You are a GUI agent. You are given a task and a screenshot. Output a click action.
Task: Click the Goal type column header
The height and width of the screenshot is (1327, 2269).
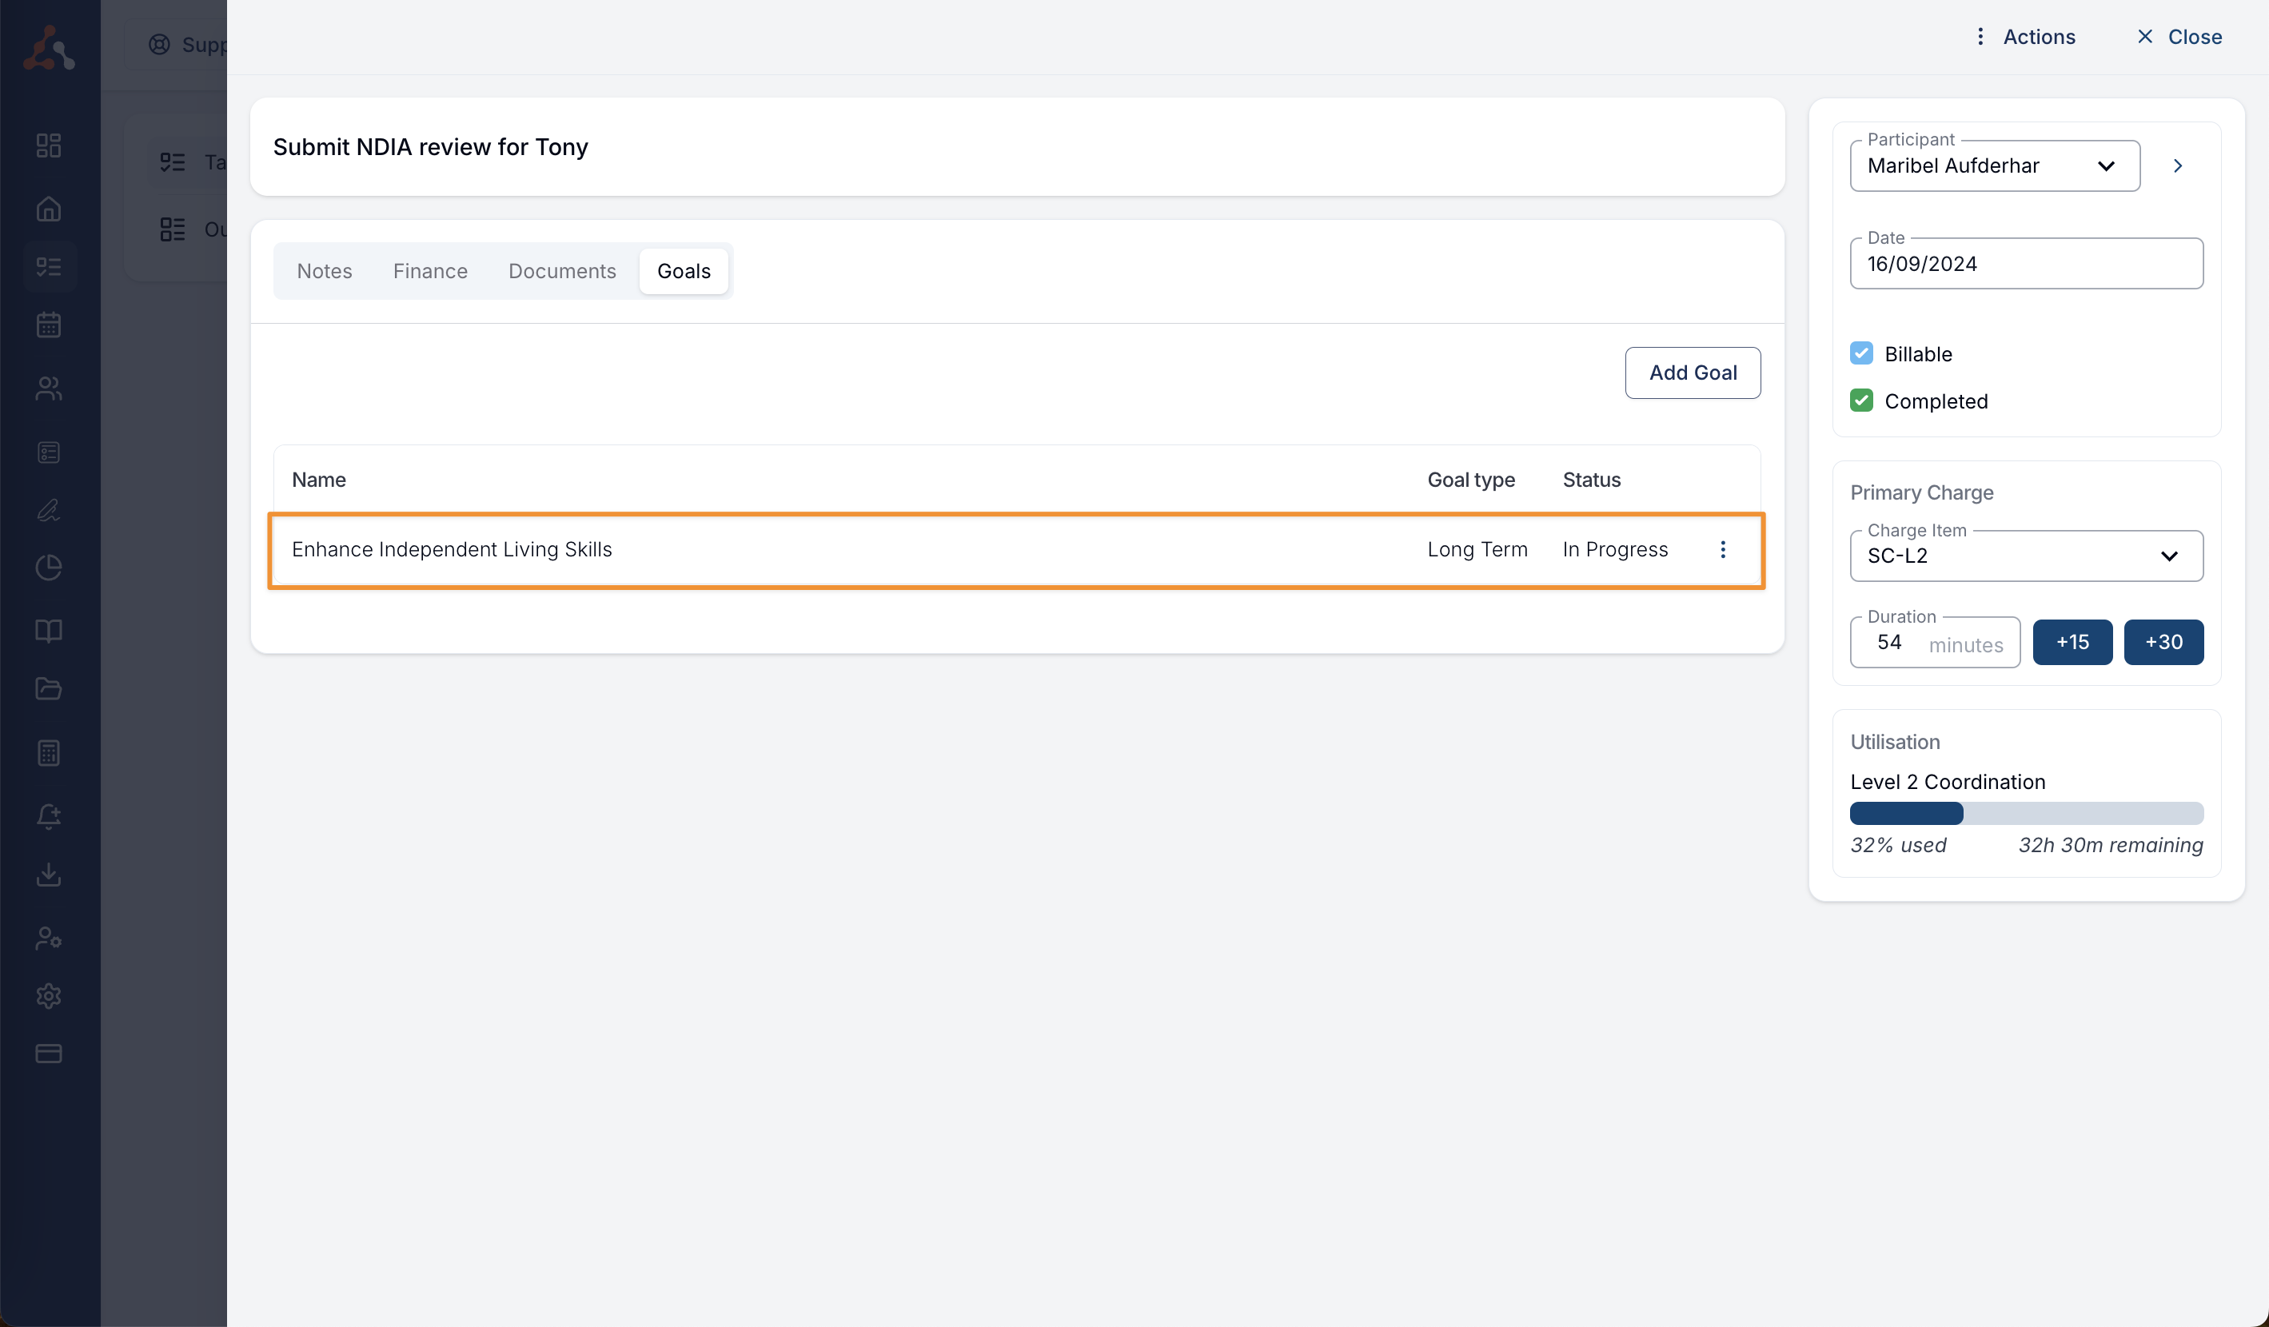(x=1471, y=480)
